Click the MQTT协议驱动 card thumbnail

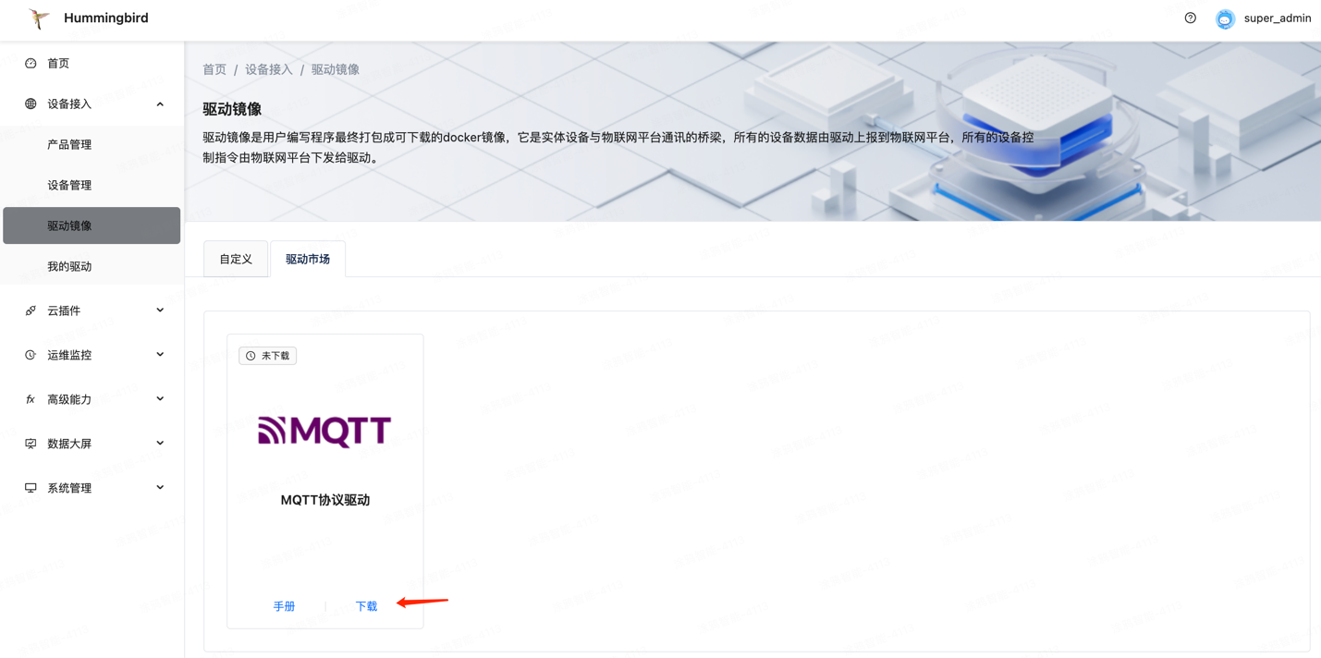324,430
